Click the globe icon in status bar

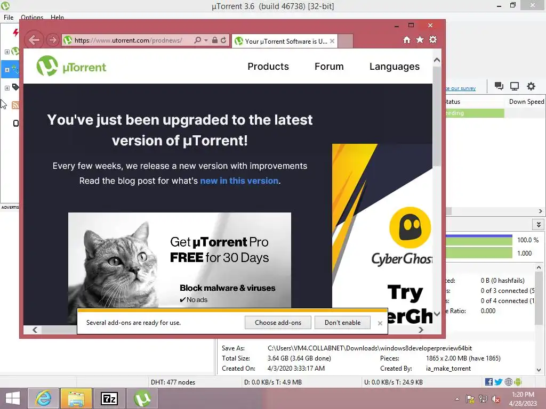508,382
